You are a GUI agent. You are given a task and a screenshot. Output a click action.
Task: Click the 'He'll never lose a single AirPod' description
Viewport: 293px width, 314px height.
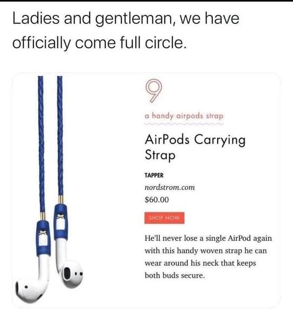(x=208, y=238)
